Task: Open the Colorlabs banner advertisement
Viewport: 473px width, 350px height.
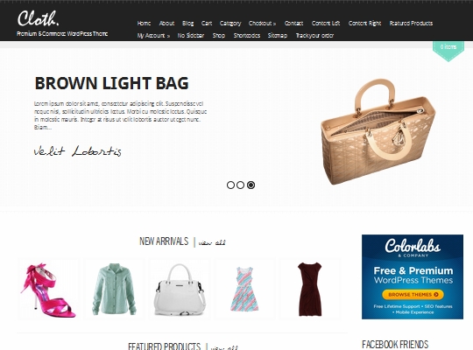Action: tap(413, 276)
